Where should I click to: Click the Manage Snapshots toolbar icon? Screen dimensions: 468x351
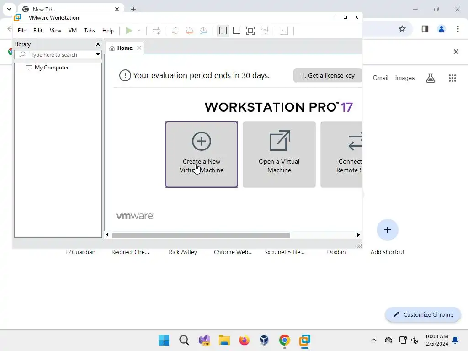coord(203,31)
